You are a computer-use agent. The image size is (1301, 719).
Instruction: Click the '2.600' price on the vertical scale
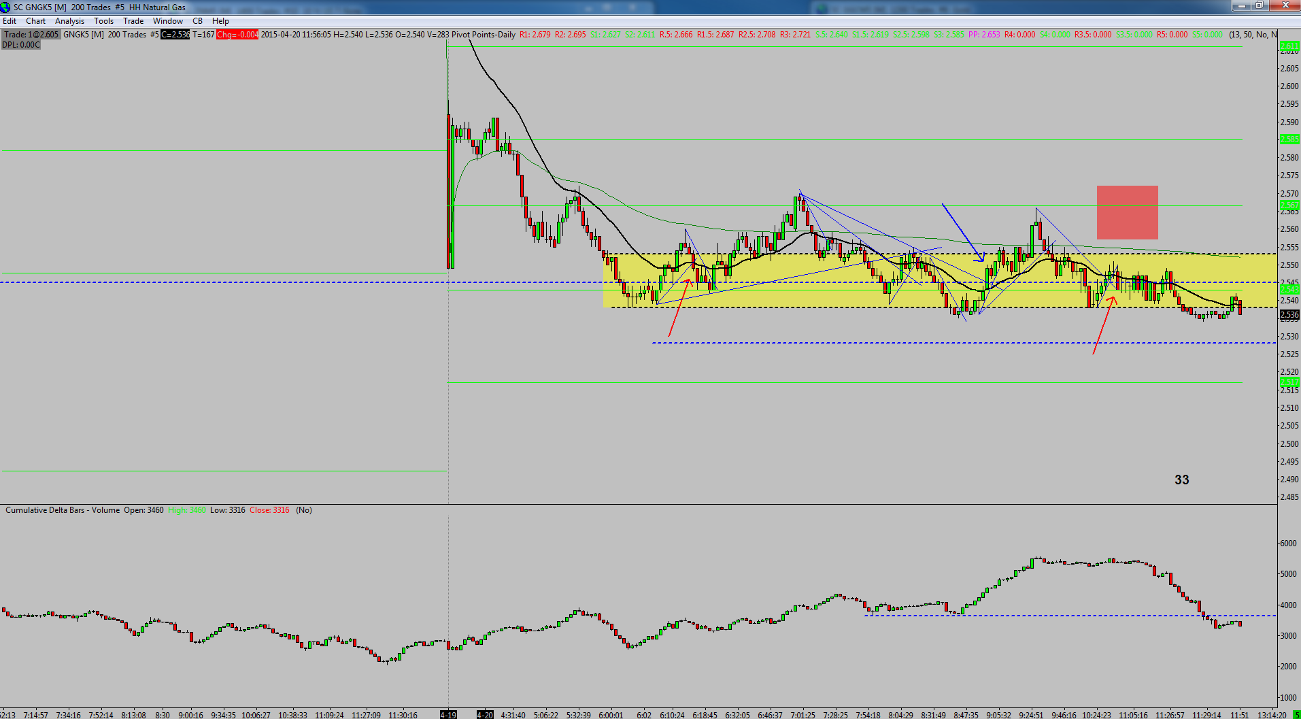1289,86
